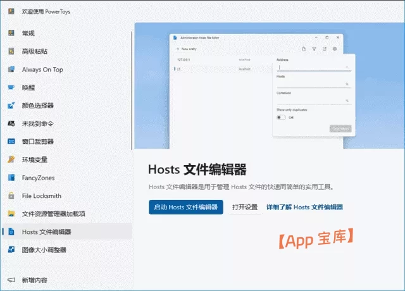Screen dimensions: 405x291
Task: Click the 新增内容 megaphone icon
Action: (x=11, y=280)
